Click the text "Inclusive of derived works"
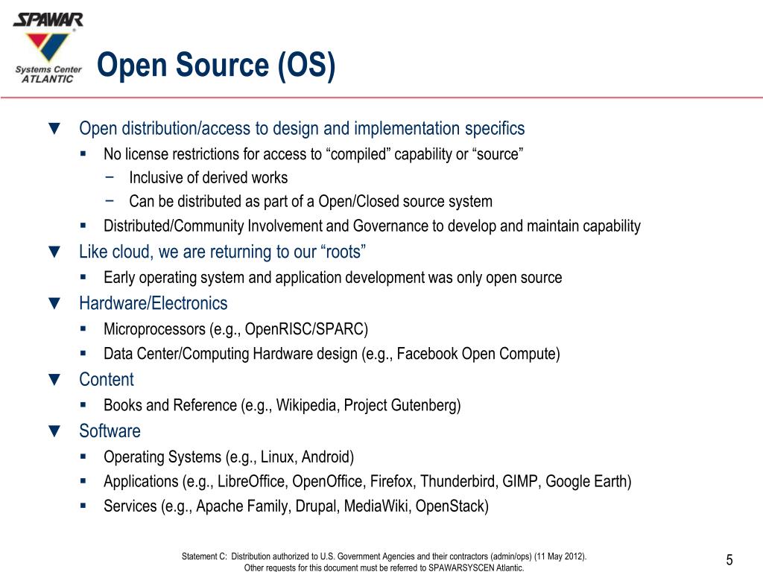Screen dimensions: 763x572 [209, 177]
